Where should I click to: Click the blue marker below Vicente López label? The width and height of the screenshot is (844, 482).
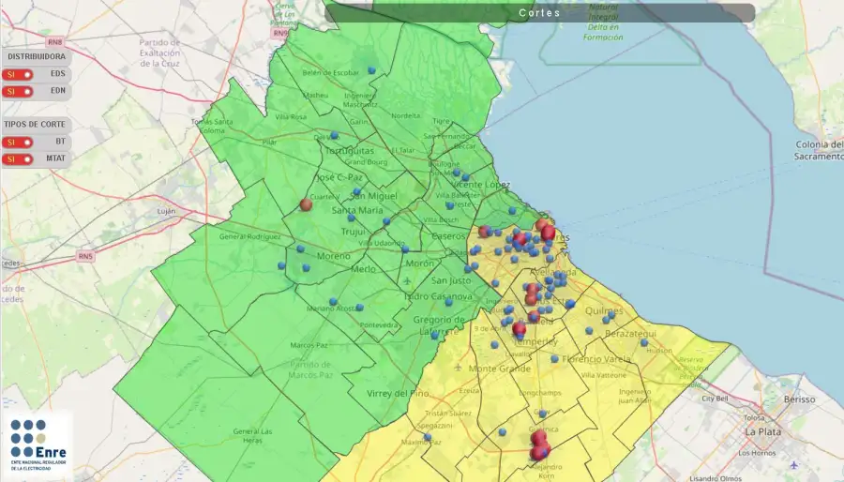pyautogui.click(x=512, y=211)
